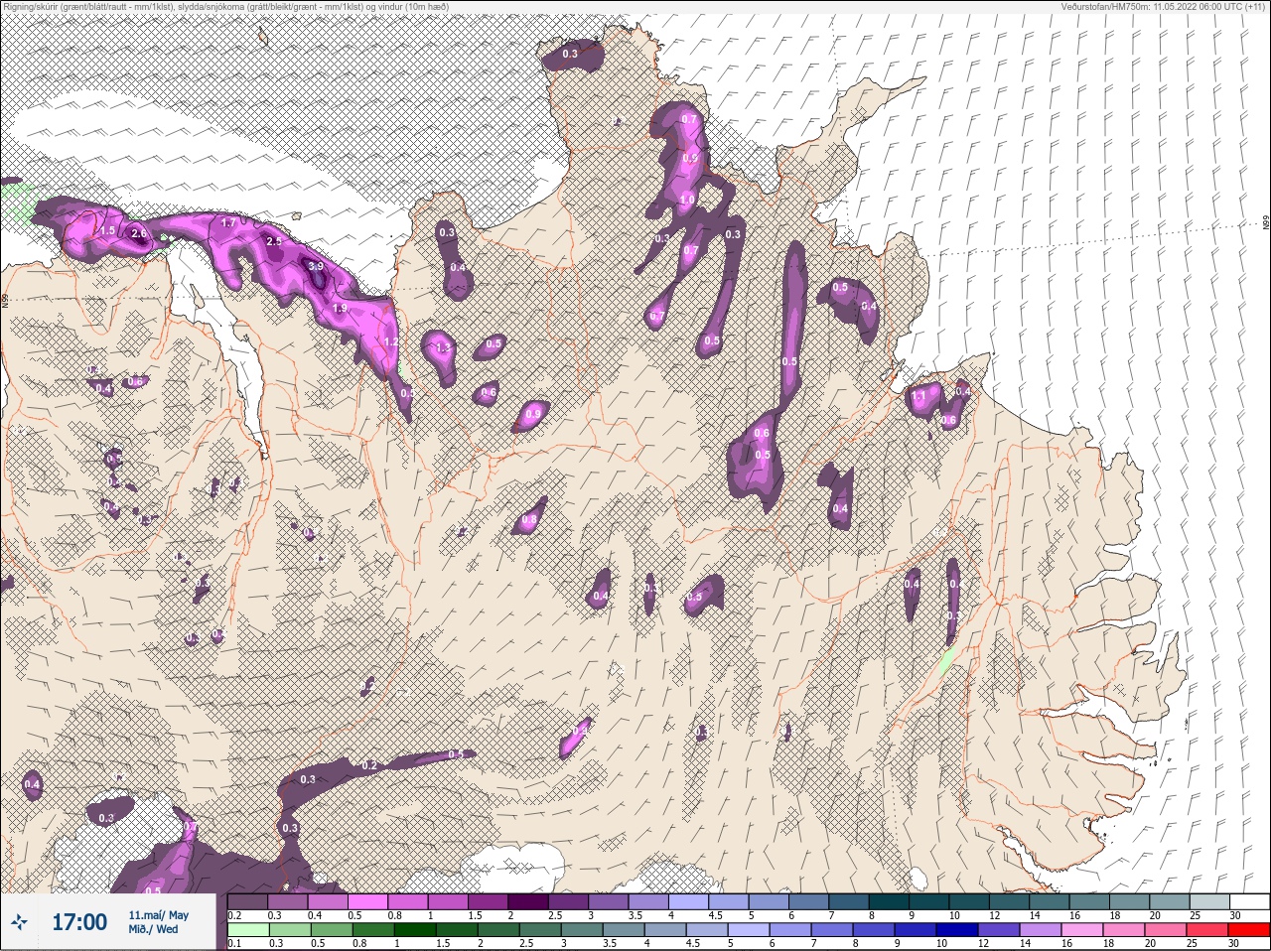
Task: Pick the white swatch ending the upper legend at 30
Action: pyautogui.click(x=1248, y=901)
